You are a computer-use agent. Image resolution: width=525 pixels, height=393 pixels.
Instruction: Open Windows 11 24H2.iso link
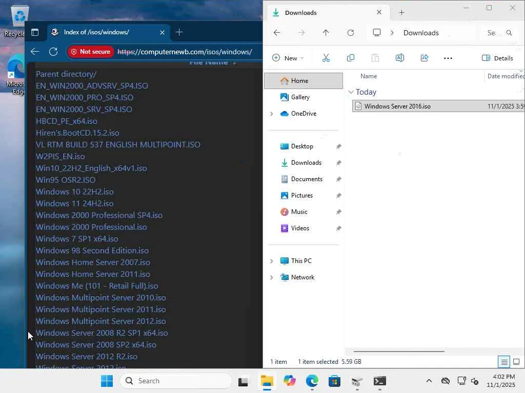(x=75, y=204)
